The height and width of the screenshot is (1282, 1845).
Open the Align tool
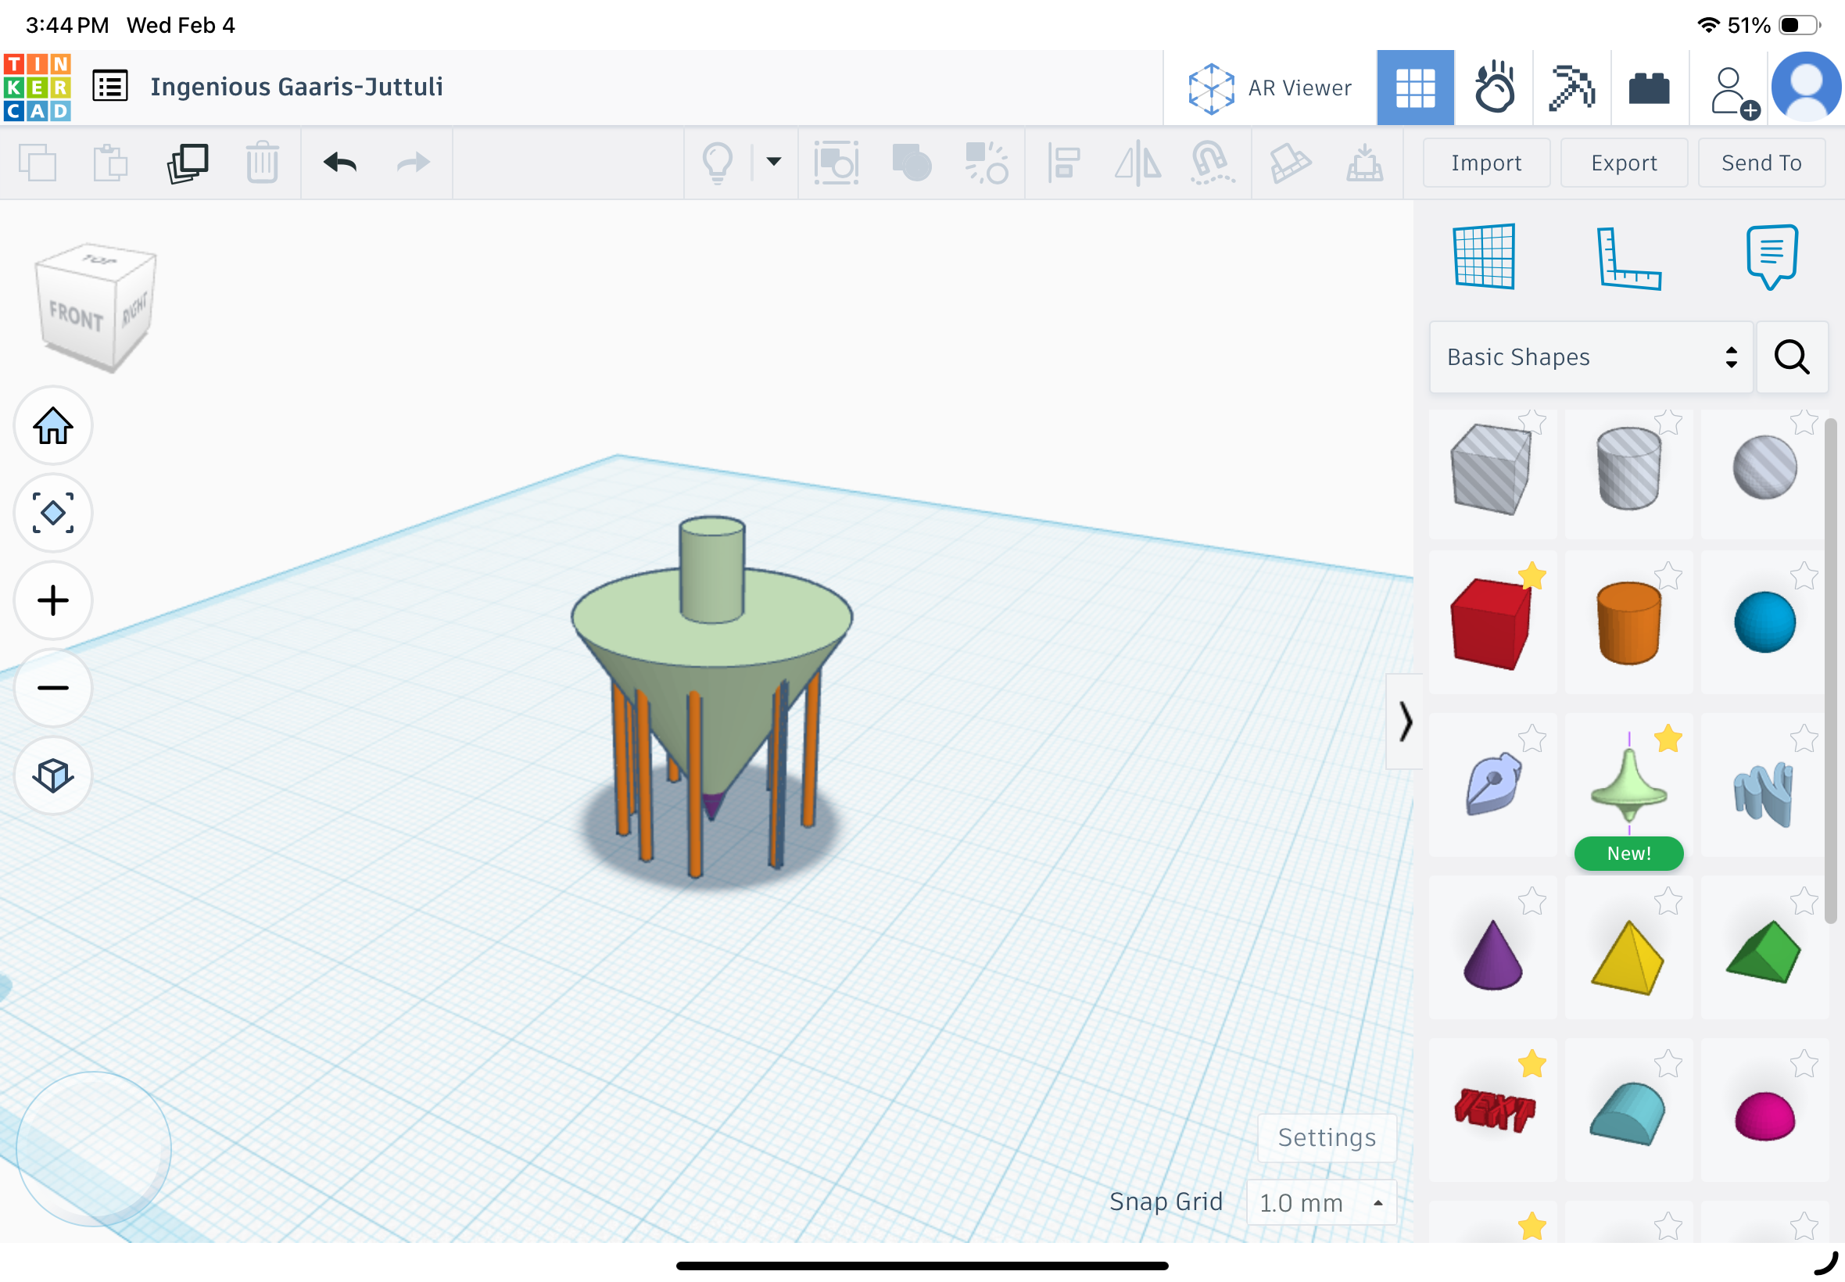point(1064,163)
